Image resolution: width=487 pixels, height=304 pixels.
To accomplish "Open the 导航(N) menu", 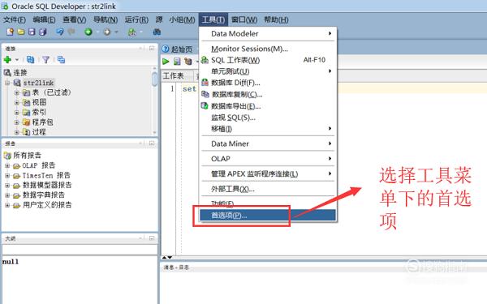I will (x=106, y=19).
